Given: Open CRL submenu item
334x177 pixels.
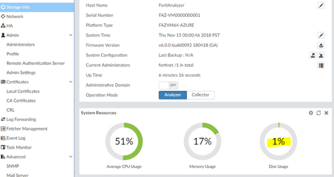Looking at the screenshot, I should pyautogui.click(x=11, y=110).
